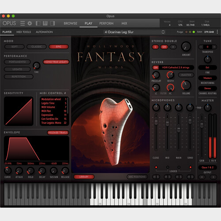The image size is (221, 221).
Task: Toggle Repetition performance mode
Action: (x=19, y=76)
